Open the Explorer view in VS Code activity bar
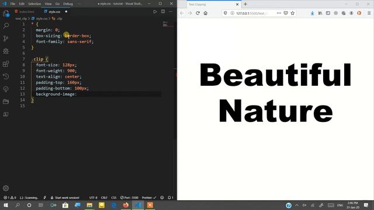Screen dimensions: 374x210 (6, 13)
